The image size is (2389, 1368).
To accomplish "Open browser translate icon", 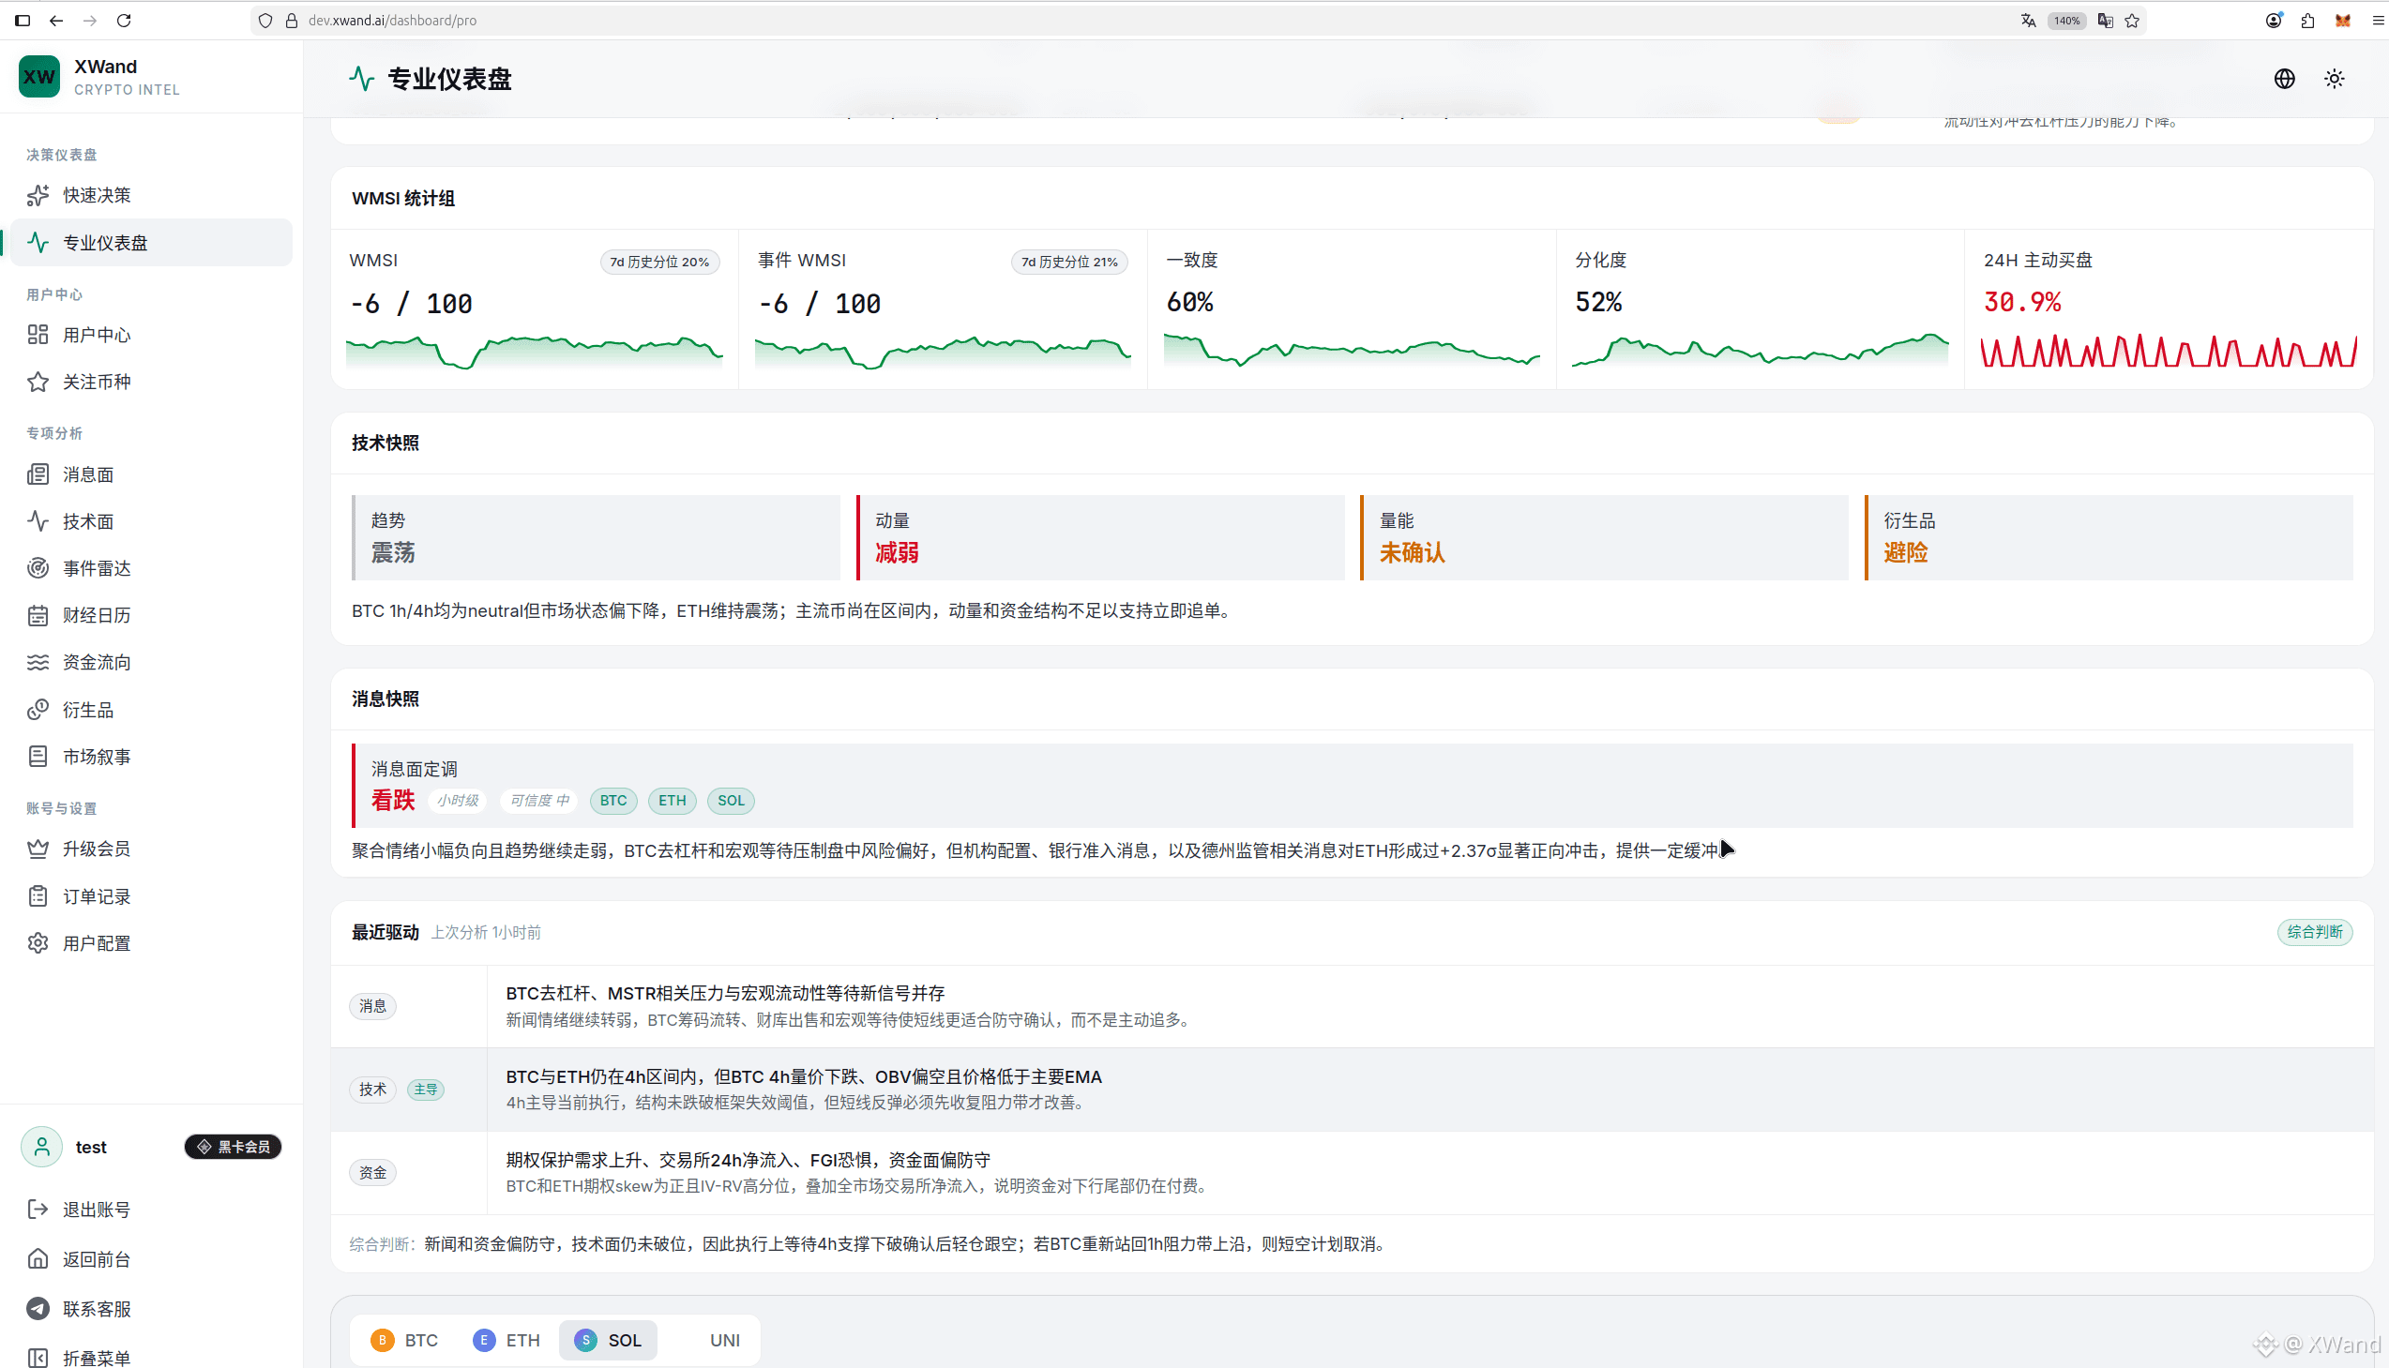I will 2028,21.
